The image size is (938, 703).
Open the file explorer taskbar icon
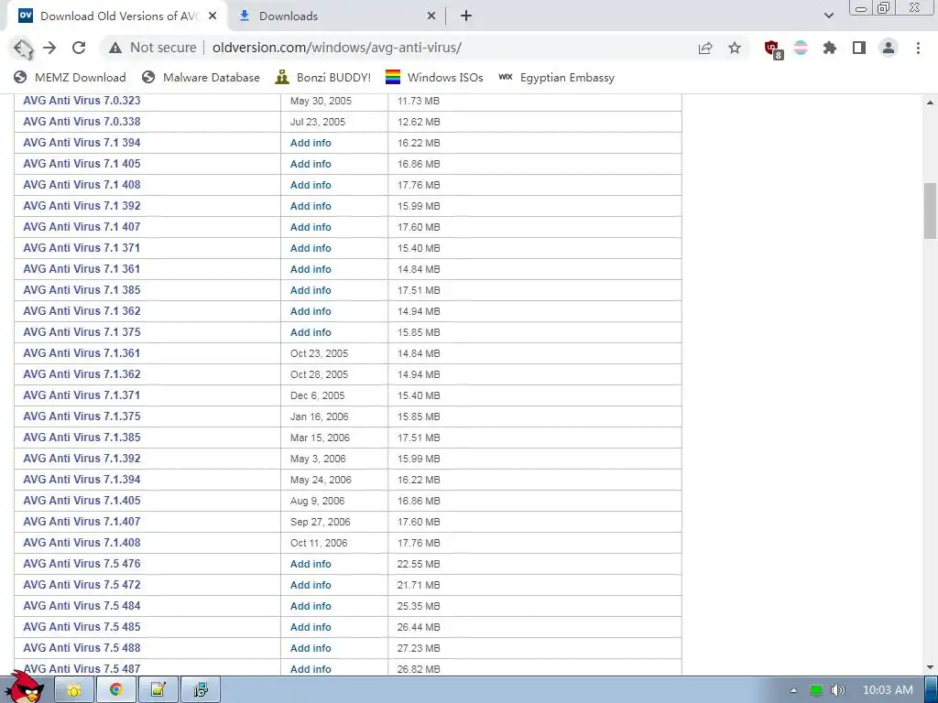click(74, 690)
